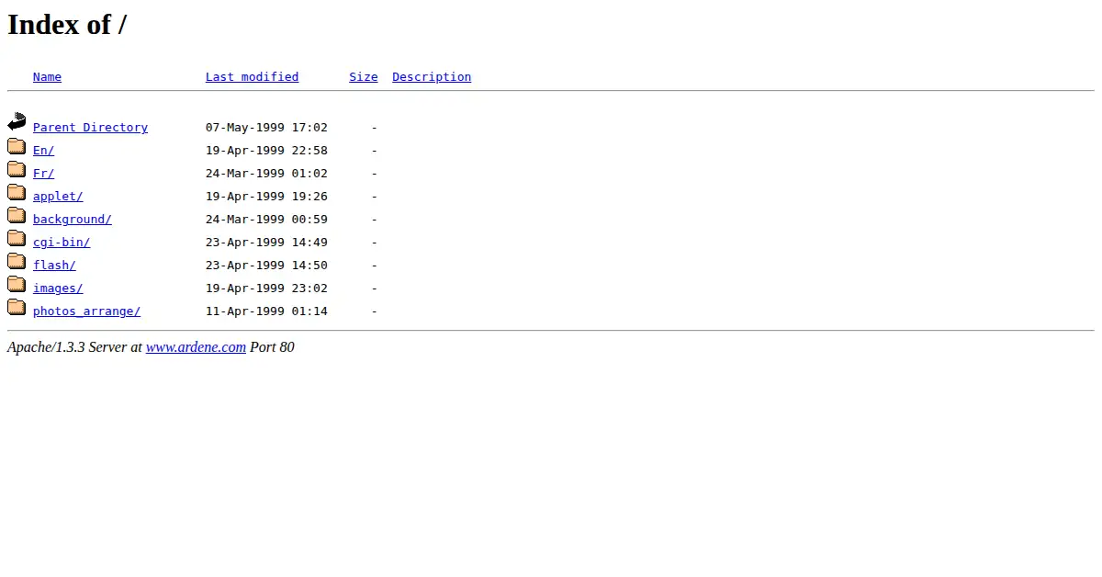This screenshot has height=577, width=1102.
Task: Open the En/ directory link
Action: (x=43, y=151)
